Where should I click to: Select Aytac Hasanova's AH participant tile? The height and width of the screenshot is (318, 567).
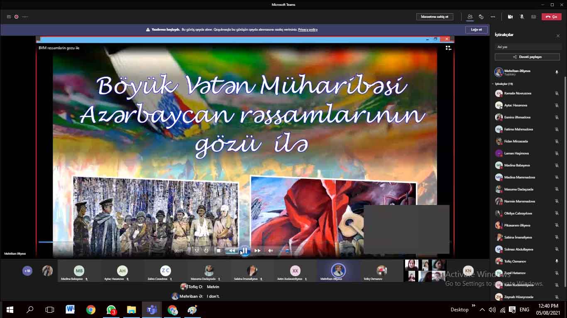point(122,272)
